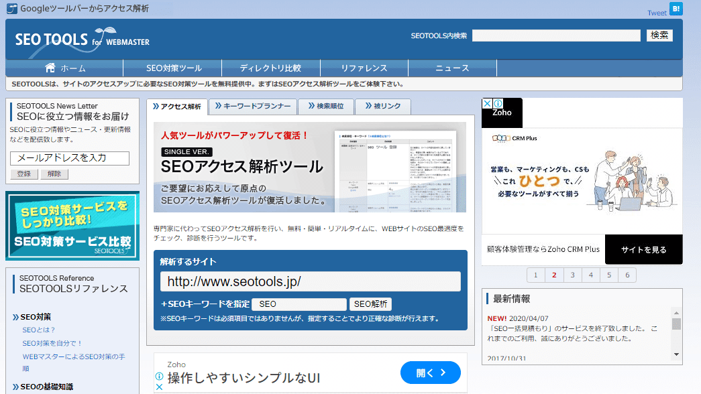Screen dimensions: 701x394
Task: Click the news scrollbar up arrow
Action: [x=676, y=313]
